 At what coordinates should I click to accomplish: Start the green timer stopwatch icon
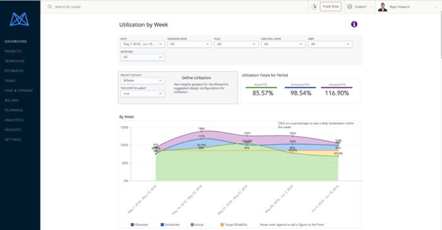coord(314,7)
